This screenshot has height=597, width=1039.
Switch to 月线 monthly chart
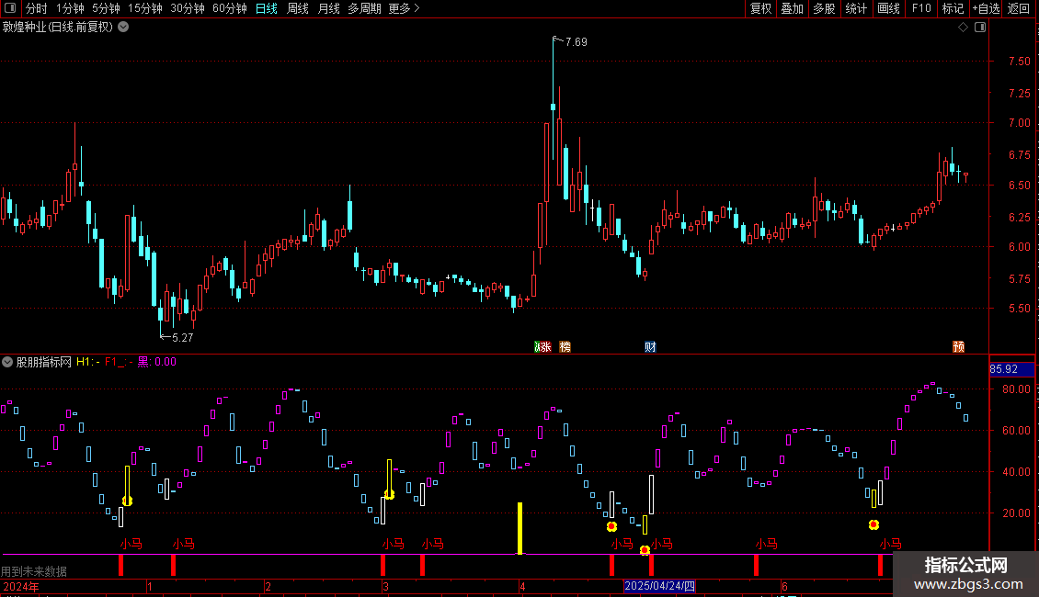pyautogui.click(x=328, y=8)
